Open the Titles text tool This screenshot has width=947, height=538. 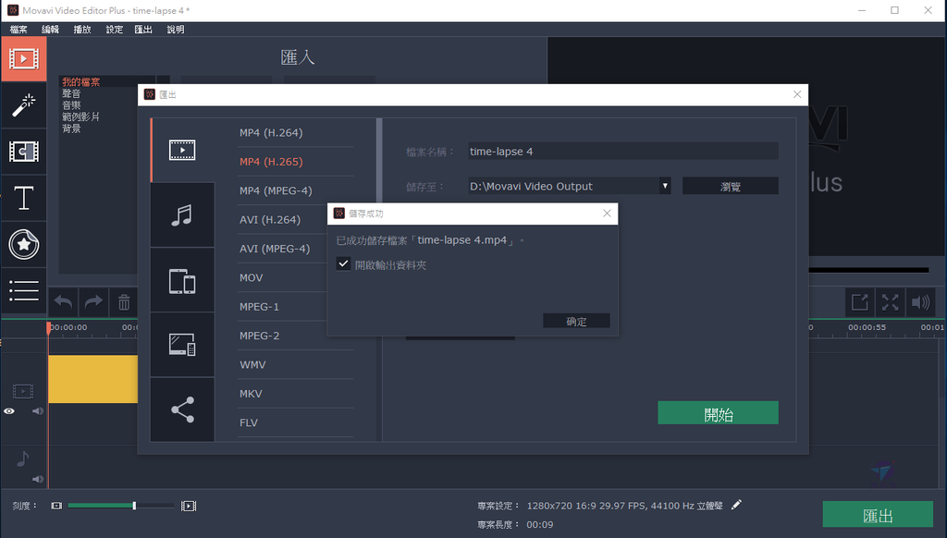(x=23, y=198)
